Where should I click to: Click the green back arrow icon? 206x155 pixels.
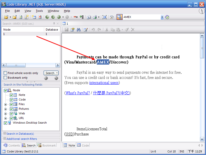point(59,17)
